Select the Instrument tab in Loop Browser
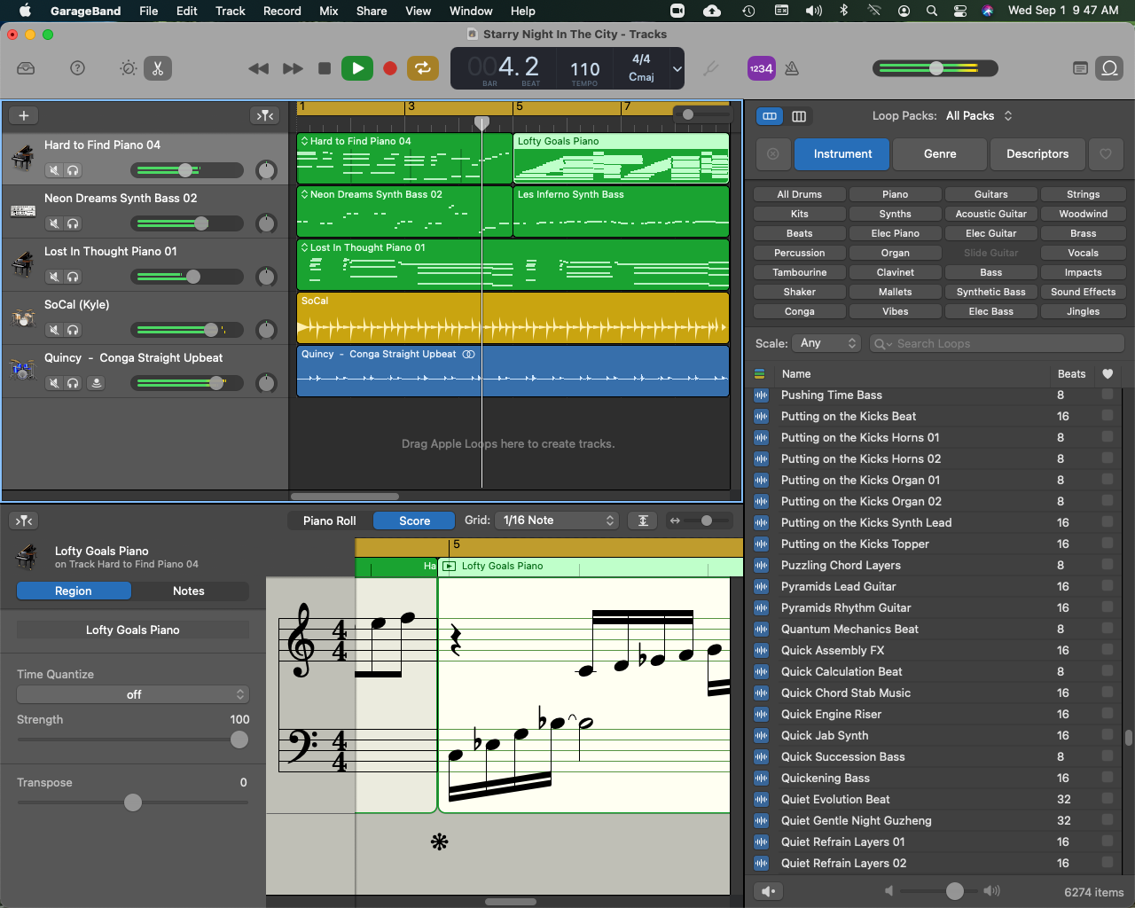The height and width of the screenshot is (908, 1135). [842, 153]
